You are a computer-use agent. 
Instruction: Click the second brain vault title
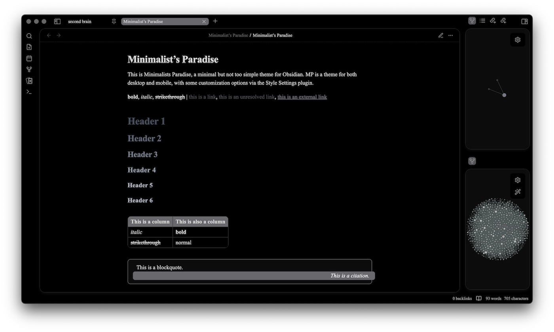80,21
